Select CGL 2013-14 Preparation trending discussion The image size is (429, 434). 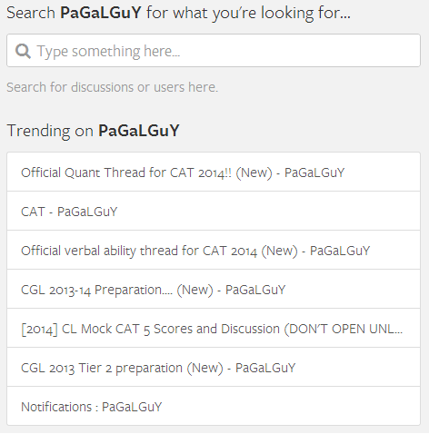click(x=214, y=289)
